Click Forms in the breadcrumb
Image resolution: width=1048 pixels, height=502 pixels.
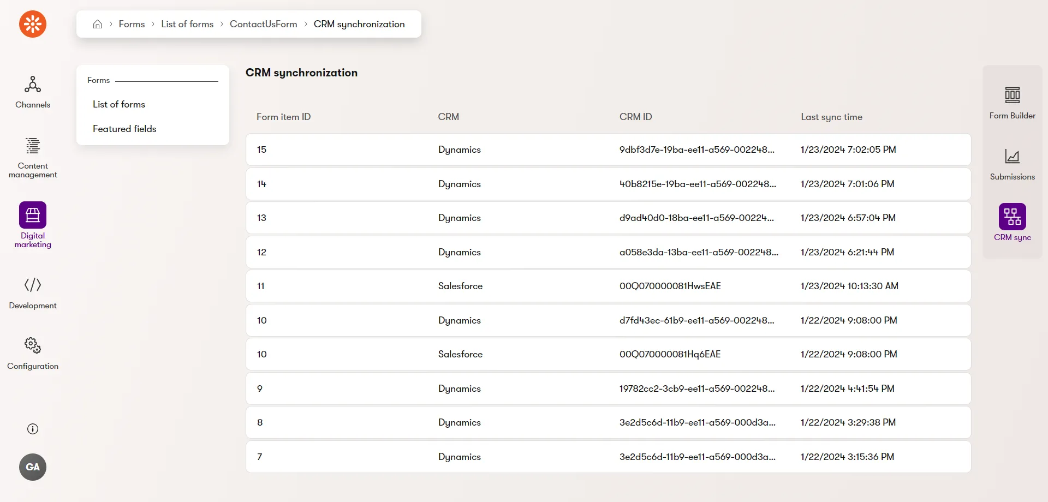132,24
